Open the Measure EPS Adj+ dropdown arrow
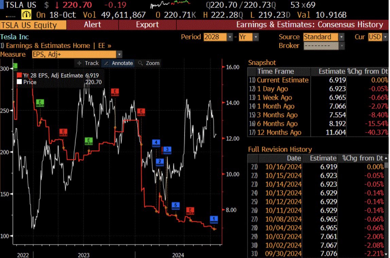Viewport: 390px width, 258px height. point(119,54)
